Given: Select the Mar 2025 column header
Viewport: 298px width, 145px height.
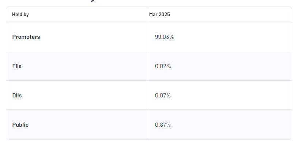Looking at the screenshot, I should [160, 14].
